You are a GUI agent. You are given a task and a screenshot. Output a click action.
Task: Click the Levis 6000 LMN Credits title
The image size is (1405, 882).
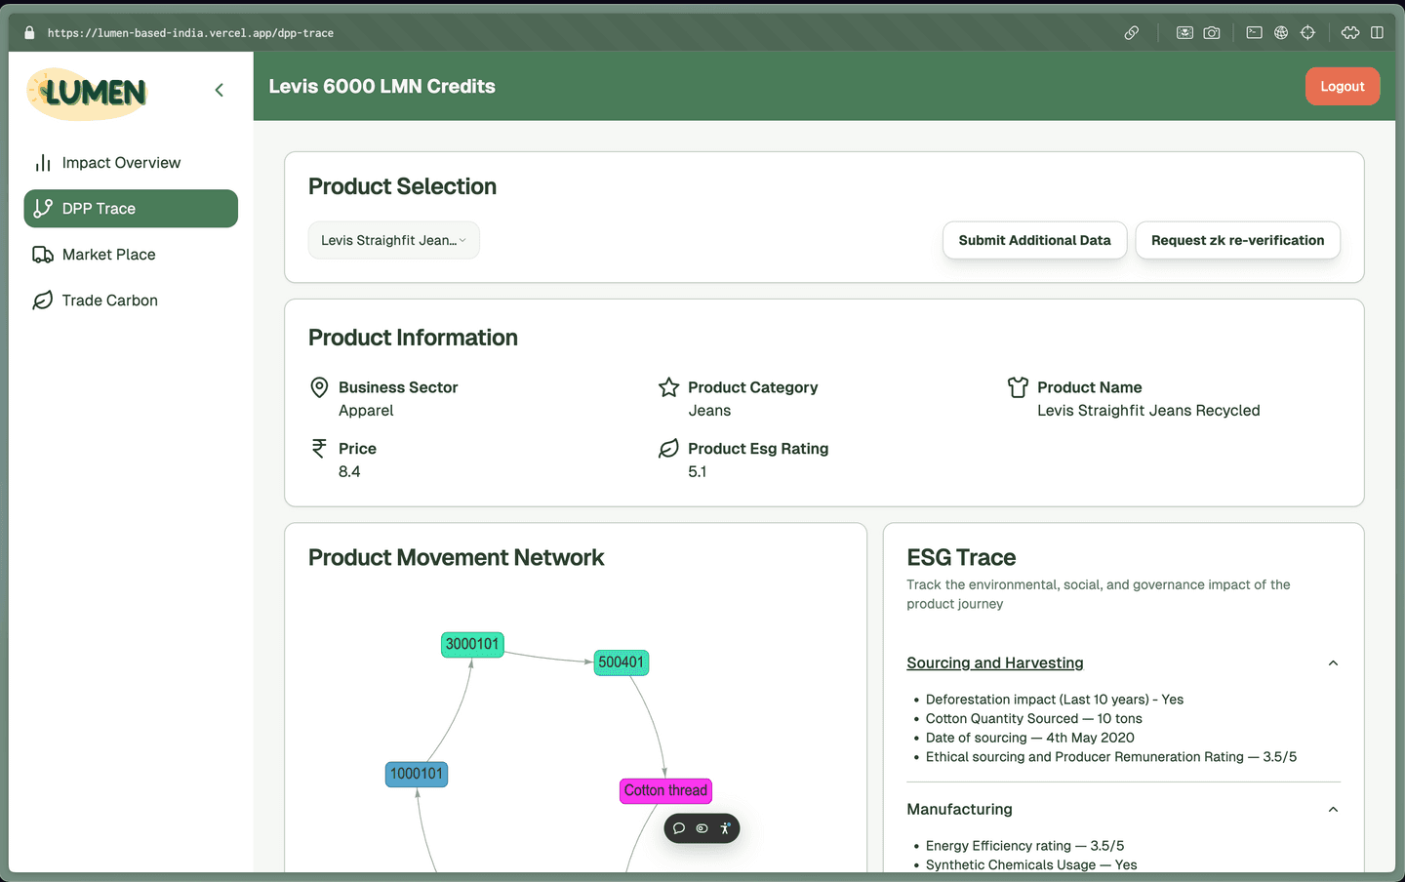pos(381,86)
